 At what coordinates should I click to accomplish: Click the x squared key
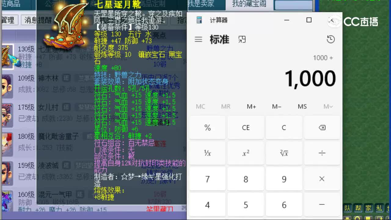click(x=246, y=153)
